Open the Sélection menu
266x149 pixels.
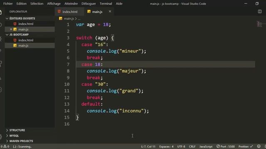(37, 4)
